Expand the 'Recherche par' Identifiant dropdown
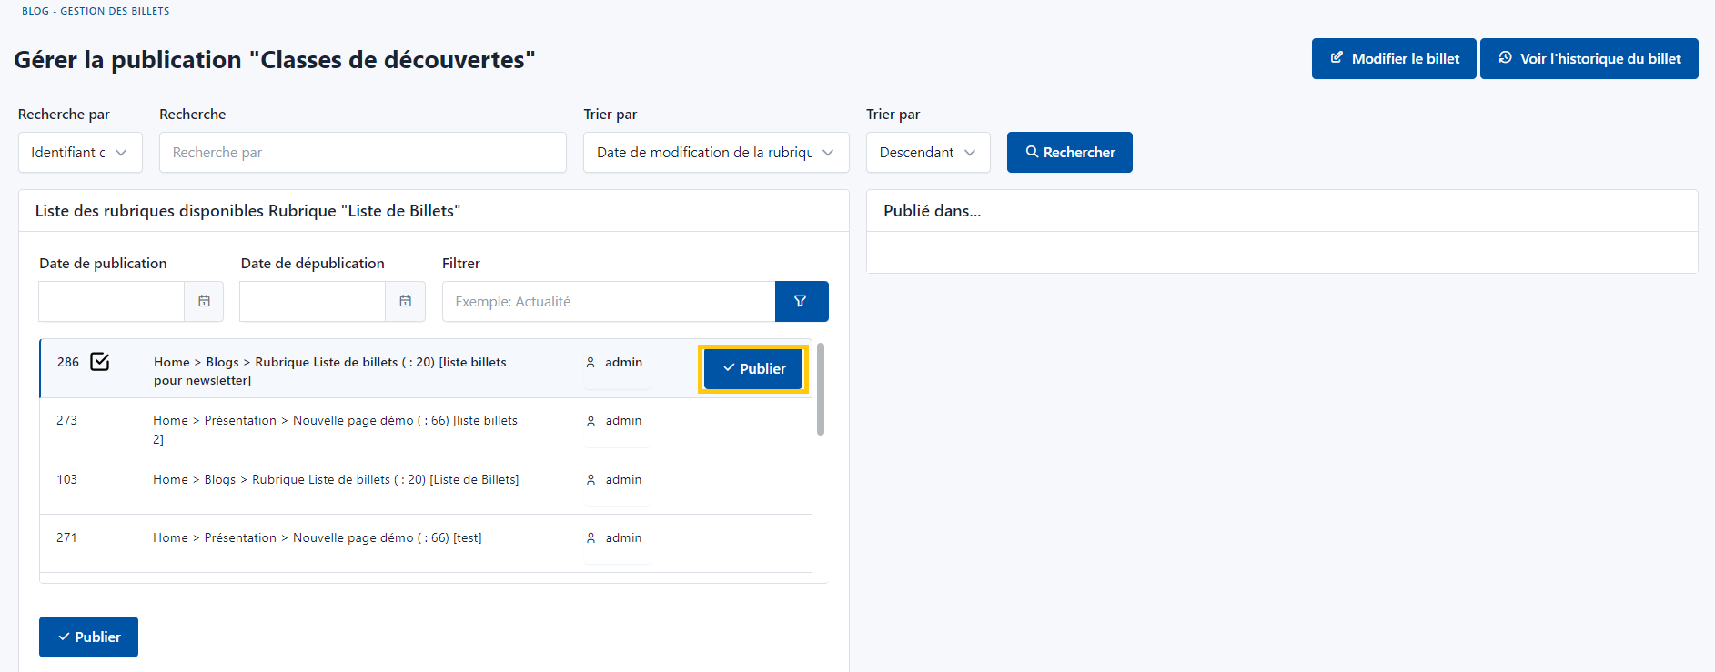 [80, 153]
